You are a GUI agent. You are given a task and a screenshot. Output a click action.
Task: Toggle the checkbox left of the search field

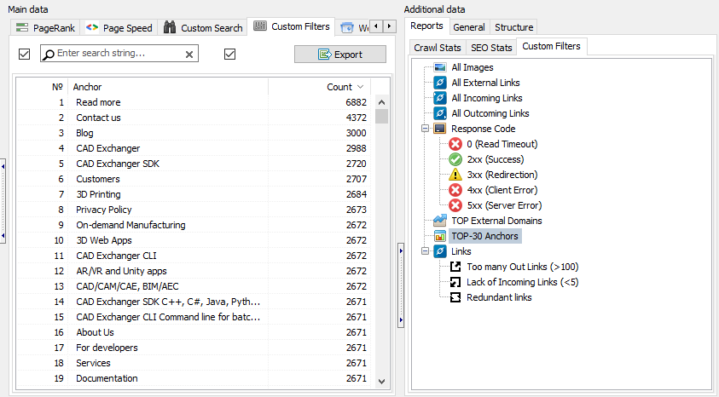(x=24, y=54)
